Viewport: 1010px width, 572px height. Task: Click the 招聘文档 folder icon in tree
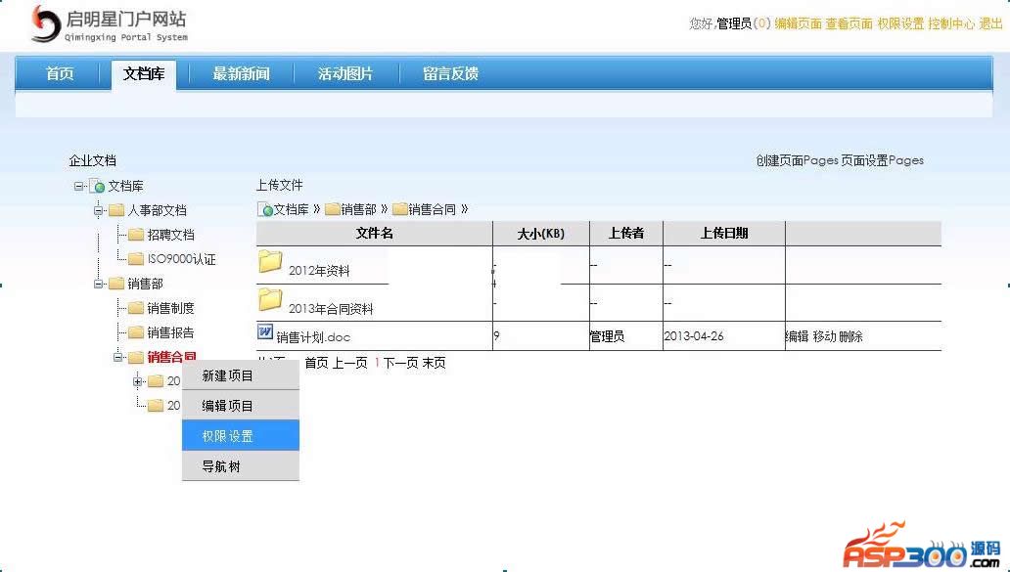pos(136,235)
